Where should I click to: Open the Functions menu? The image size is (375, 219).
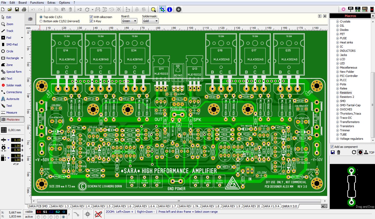click(x=37, y=2)
